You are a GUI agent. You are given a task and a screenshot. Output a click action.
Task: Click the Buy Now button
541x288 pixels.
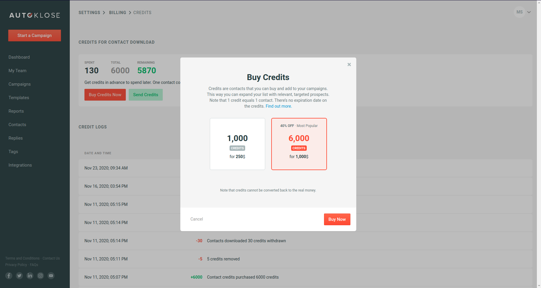tap(337, 219)
